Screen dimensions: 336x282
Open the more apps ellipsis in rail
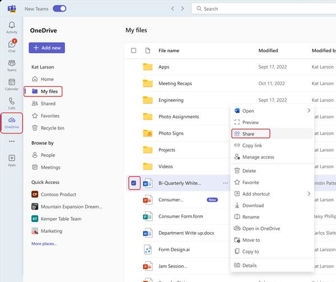(12, 141)
